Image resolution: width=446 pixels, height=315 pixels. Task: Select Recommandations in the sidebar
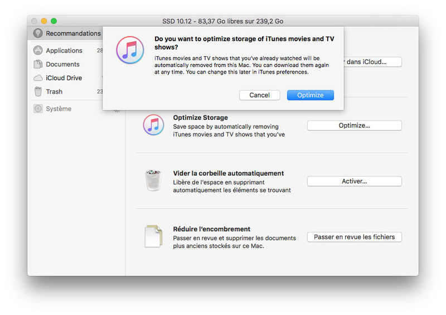coord(66,33)
